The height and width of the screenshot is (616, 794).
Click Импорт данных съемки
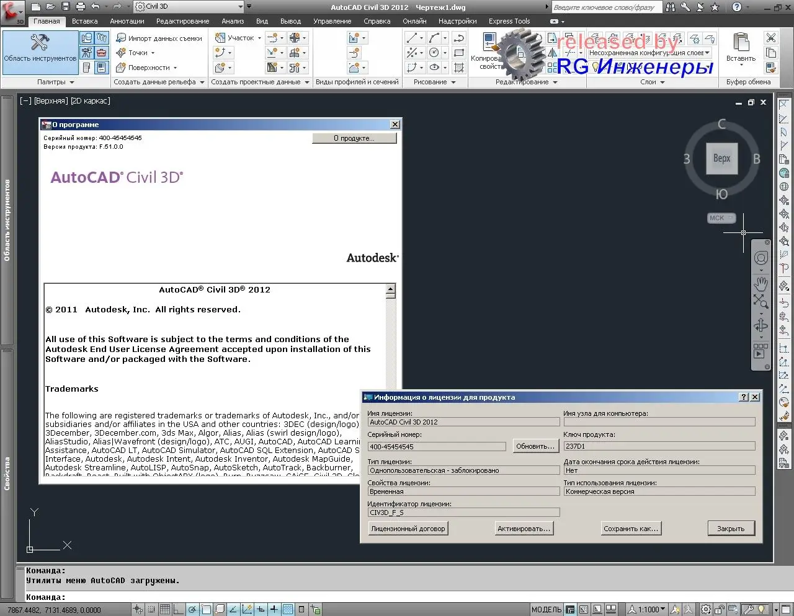click(159, 38)
